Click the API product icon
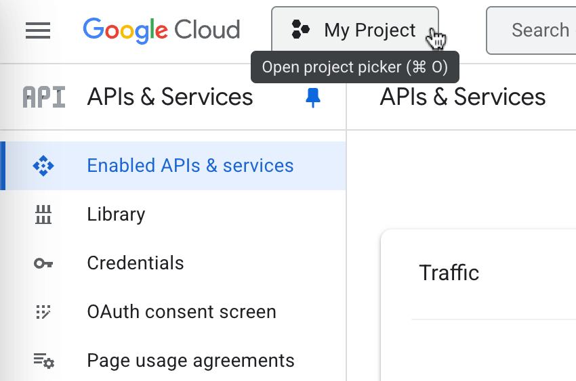The width and height of the screenshot is (576, 381). pos(44,97)
